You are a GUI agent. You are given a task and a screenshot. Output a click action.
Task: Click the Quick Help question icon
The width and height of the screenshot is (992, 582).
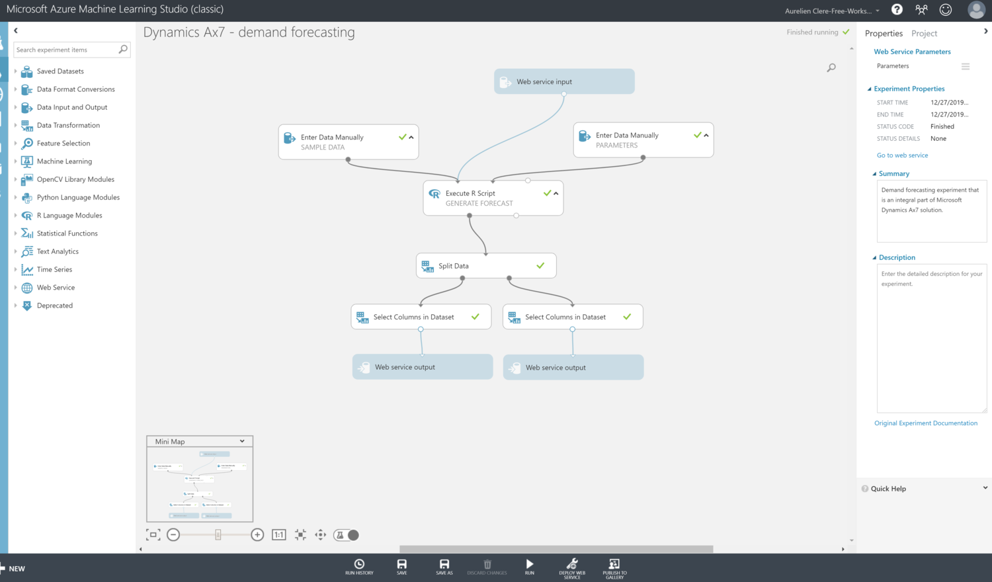865,489
